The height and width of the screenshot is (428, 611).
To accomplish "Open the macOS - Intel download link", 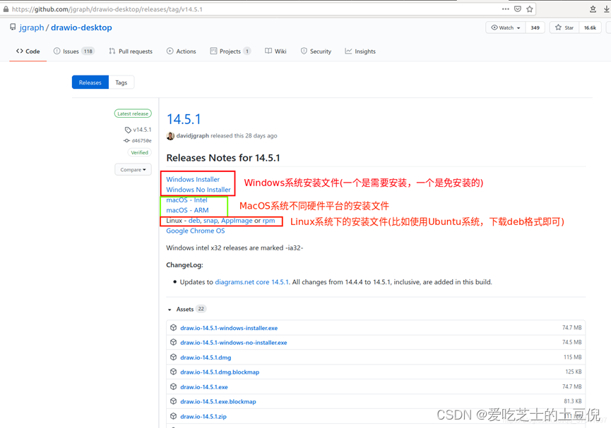I will 186,200.
